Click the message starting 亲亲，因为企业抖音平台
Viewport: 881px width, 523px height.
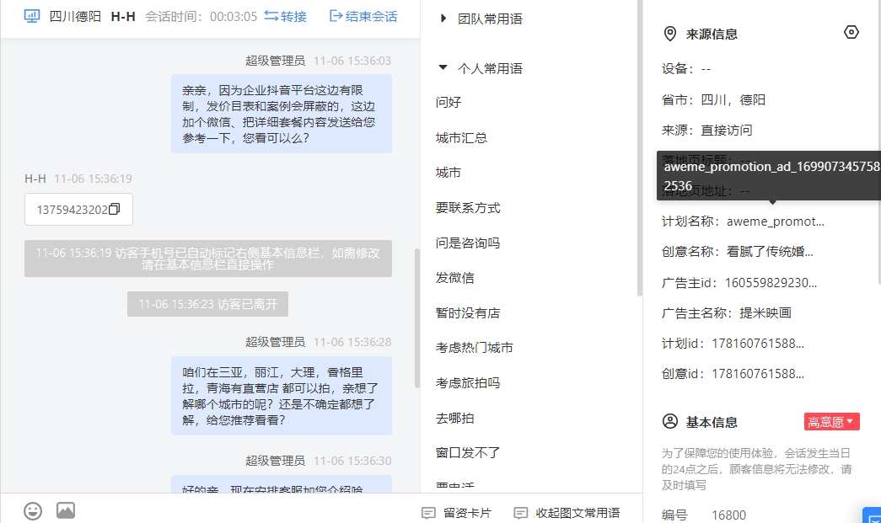(x=282, y=114)
